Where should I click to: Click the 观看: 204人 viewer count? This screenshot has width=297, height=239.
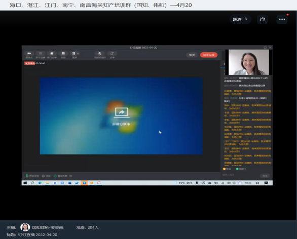87,227
